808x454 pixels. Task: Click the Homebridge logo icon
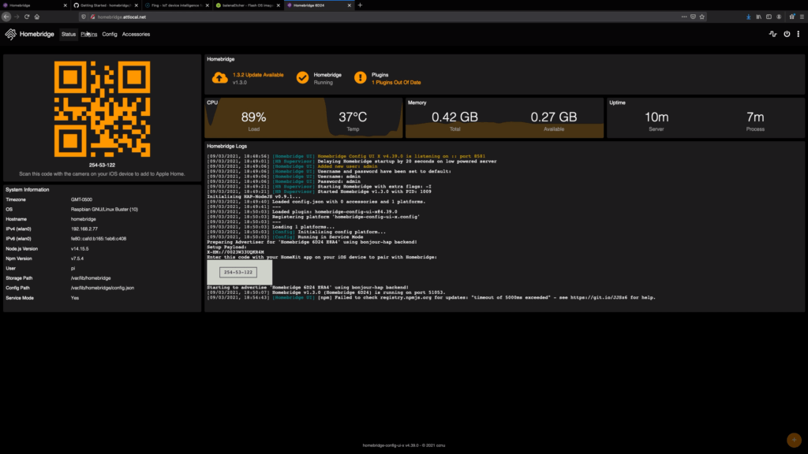(10, 34)
